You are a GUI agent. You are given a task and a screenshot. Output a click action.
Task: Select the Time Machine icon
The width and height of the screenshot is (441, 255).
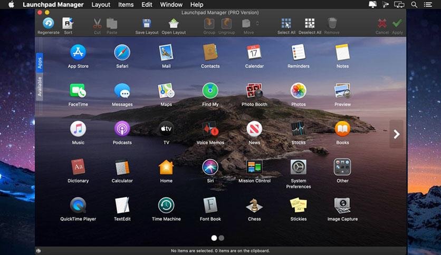[x=166, y=205]
